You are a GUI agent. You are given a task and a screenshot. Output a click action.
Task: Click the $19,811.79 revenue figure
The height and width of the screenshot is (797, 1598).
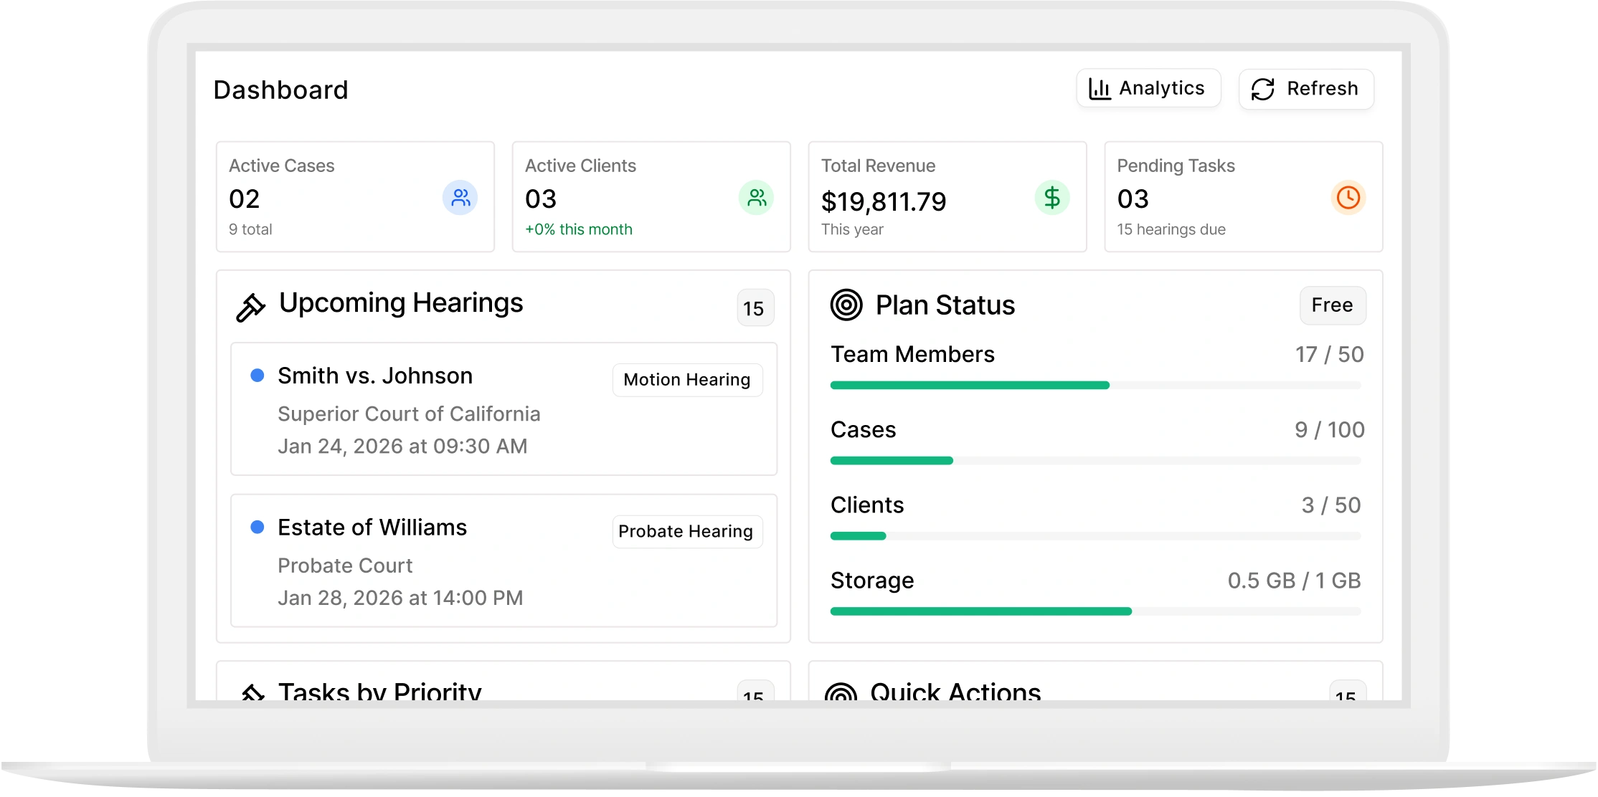tap(884, 202)
